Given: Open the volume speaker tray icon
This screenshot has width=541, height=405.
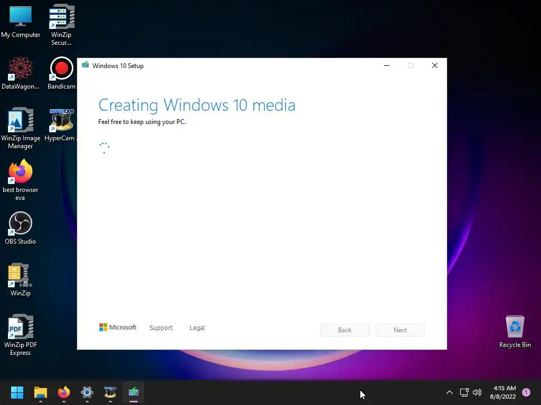Looking at the screenshot, I should point(477,392).
